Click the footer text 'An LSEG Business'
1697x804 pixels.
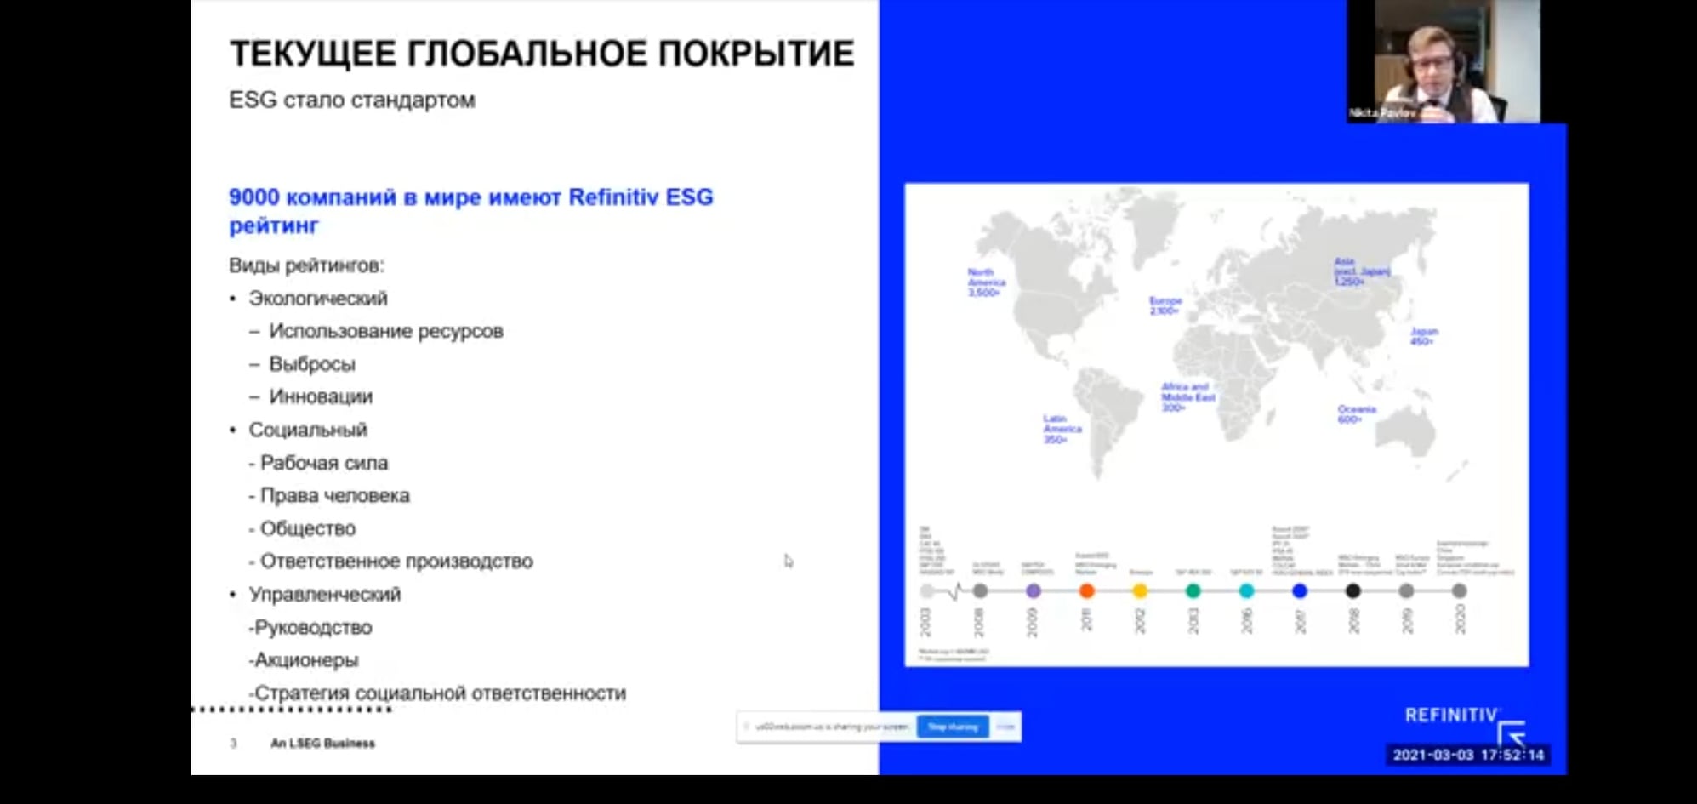[x=322, y=744]
